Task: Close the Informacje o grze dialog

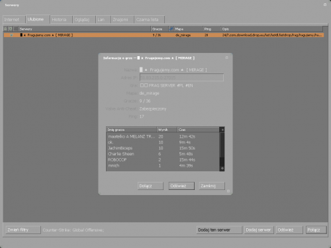Action: point(226,58)
